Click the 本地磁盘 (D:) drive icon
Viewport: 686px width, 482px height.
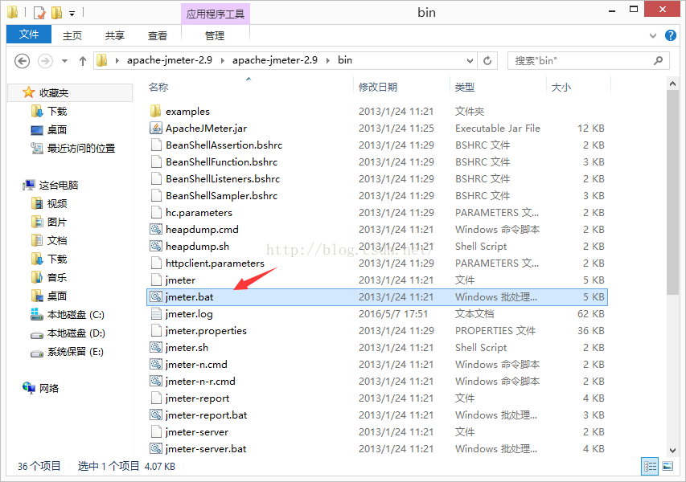37,334
